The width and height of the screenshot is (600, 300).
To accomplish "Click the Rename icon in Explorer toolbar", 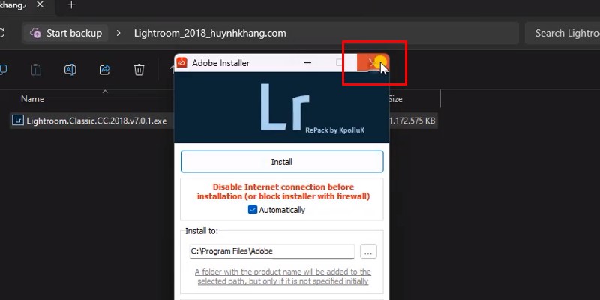I will pyautogui.click(x=70, y=70).
